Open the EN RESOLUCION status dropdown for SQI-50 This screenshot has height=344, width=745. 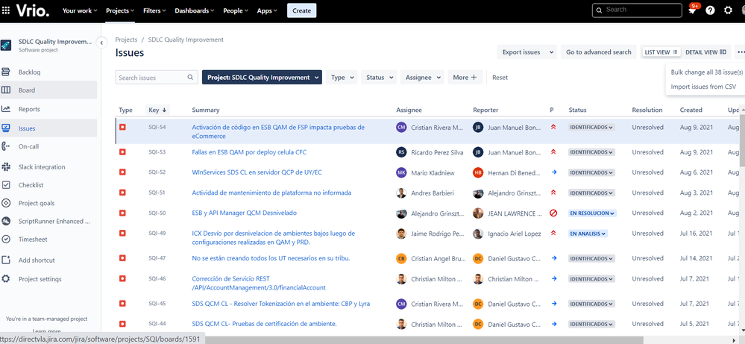coord(592,213)
